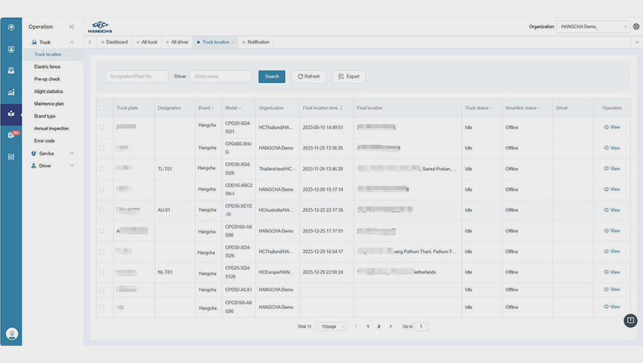Viewport: 643px width, 363px height.
Task: Switch to the Notification tab
Action: coord(256,42)
